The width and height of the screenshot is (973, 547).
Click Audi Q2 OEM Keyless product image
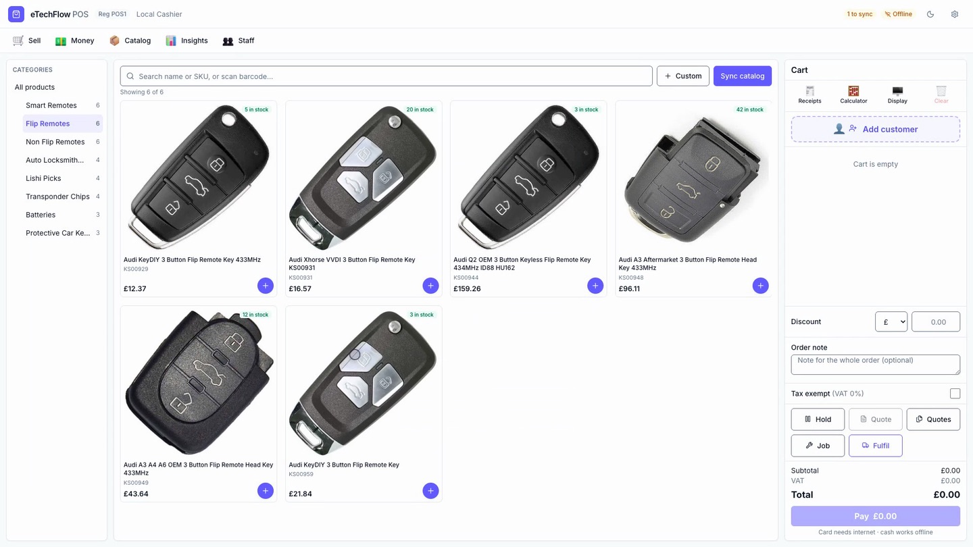[528, 178]
